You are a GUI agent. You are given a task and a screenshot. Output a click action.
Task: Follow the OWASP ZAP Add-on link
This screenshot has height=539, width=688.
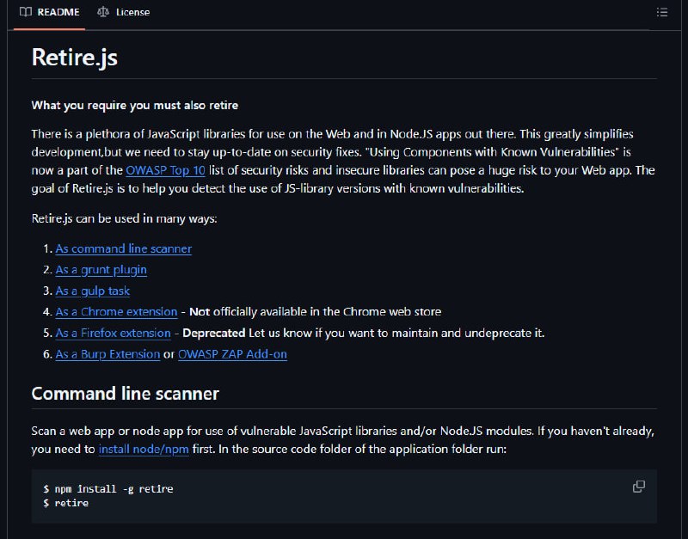(x=232, y=354)
